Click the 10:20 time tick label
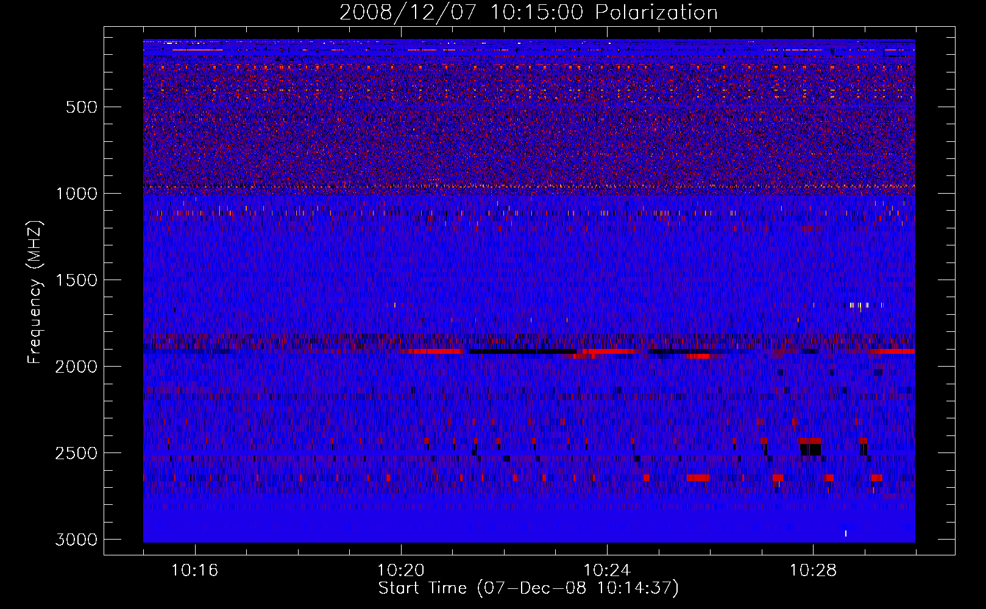The height and width of the screenshot is (609, 986). pyautogui.click(x=401, y=571)
